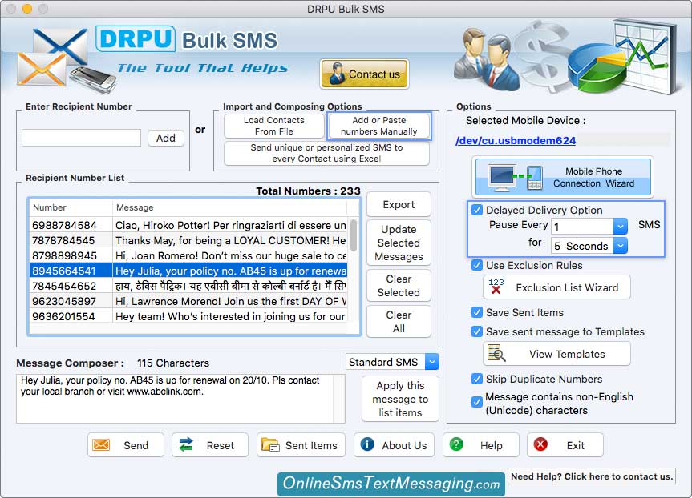This screenshot has width=692, height=498.
Task: Toggle Delayed Delivery Option checkbox
Action: [477, 210]
